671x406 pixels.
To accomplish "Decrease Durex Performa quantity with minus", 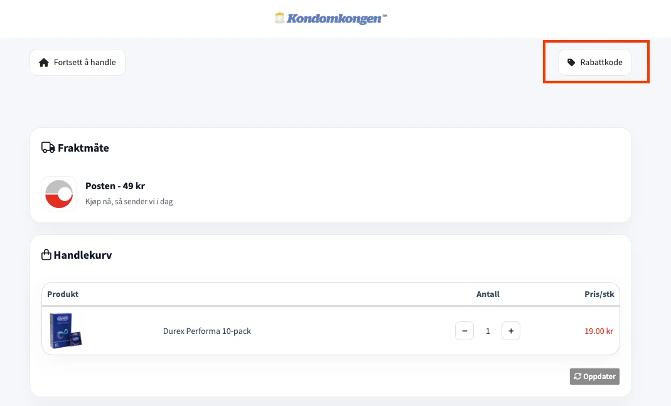I will coord(464,331).
